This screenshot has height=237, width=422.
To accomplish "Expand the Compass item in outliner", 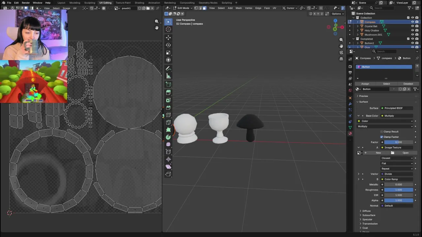I will 358,22.
